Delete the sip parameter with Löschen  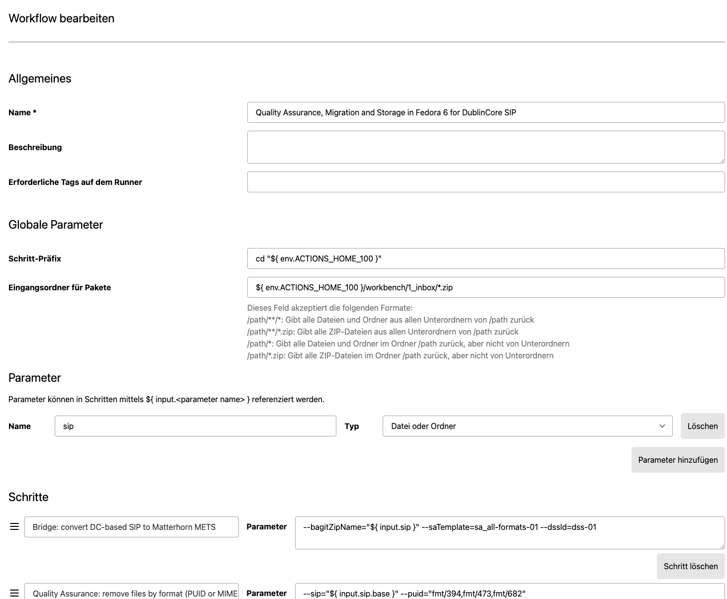(x=703, y=426)
